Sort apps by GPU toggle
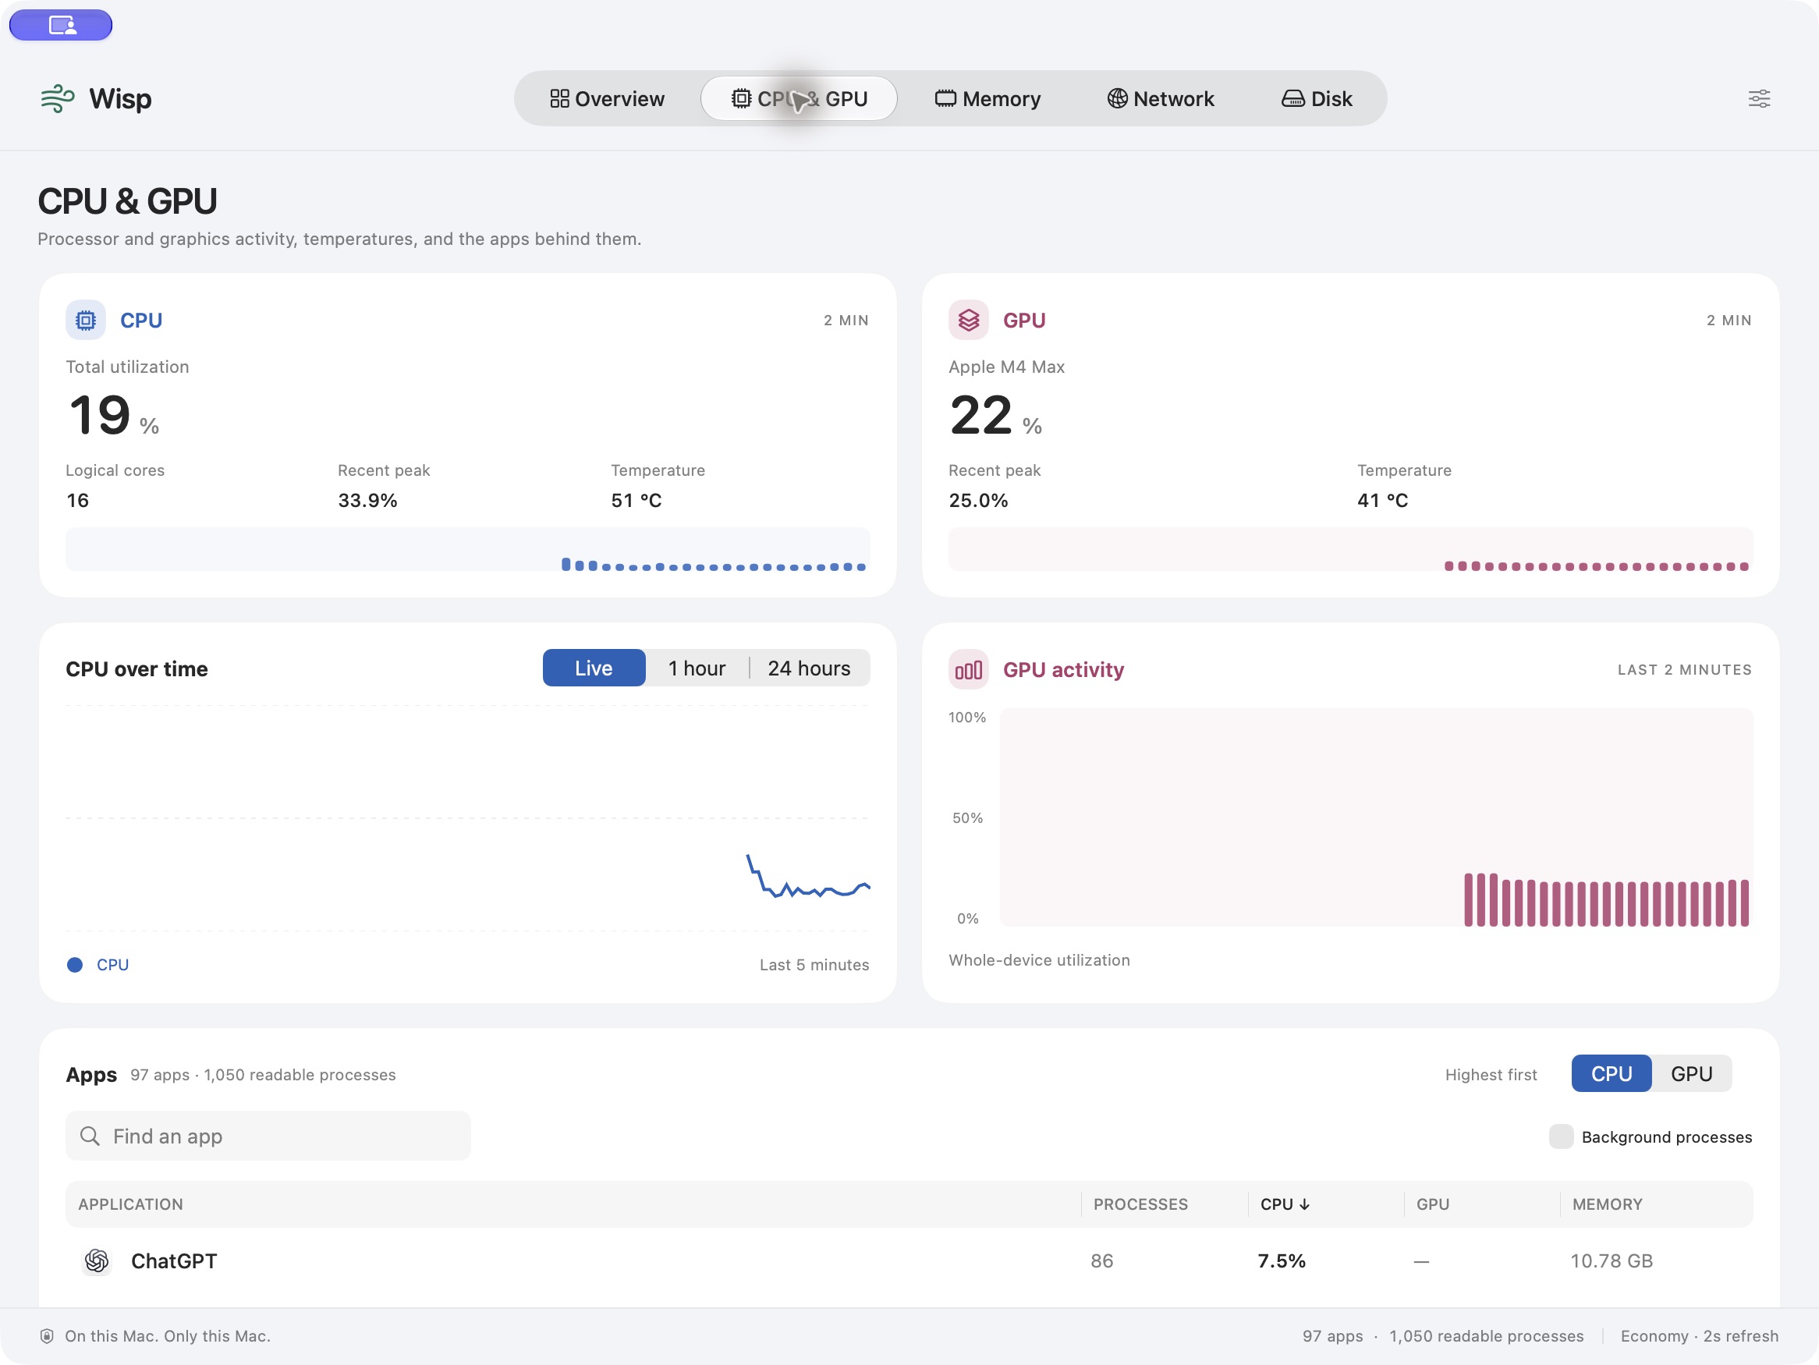 click(1692, 1073)
